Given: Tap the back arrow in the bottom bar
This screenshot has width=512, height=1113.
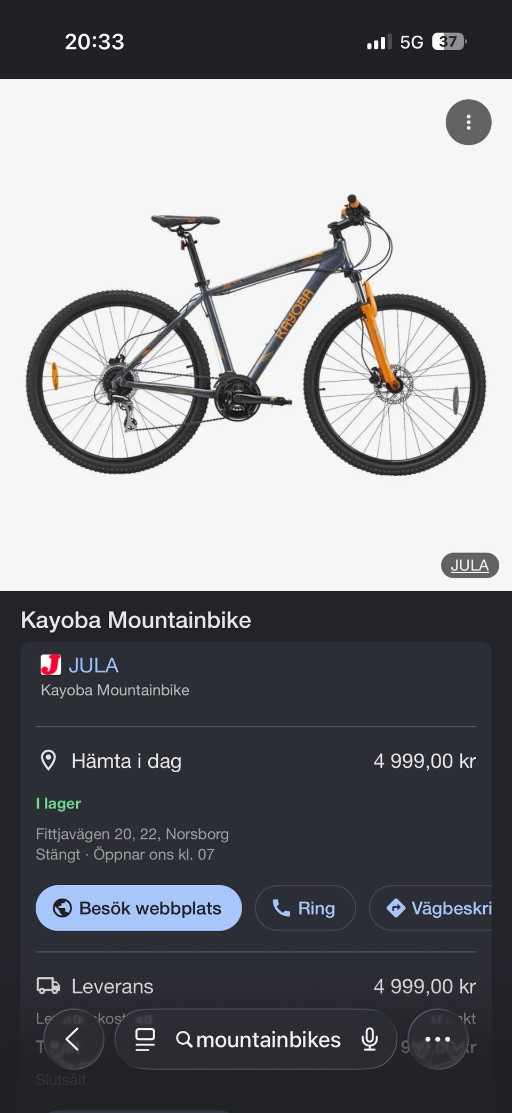Looking at the screenshot, I should point(73,1039).
